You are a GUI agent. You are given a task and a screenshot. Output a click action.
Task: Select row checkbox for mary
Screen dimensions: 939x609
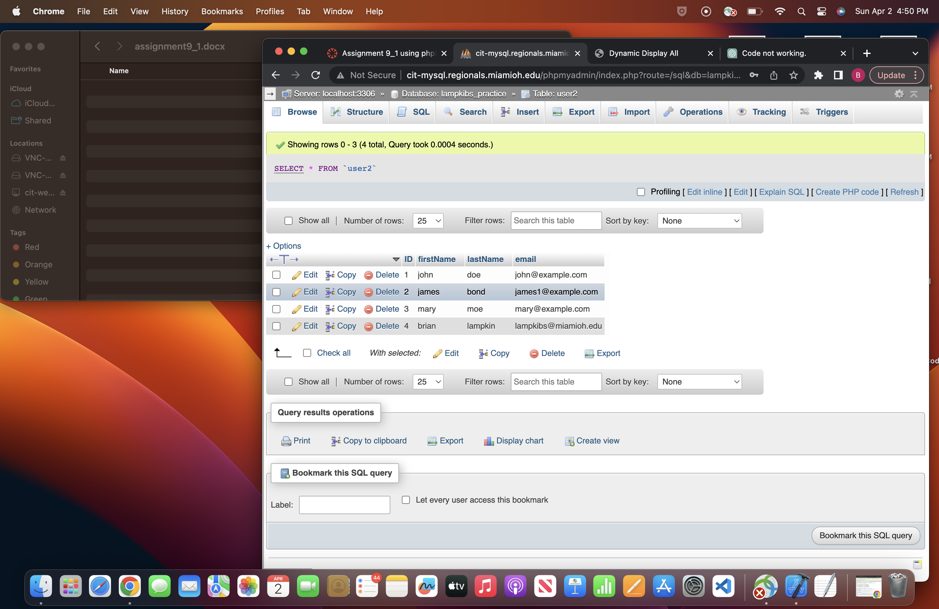tap(276, 309)
